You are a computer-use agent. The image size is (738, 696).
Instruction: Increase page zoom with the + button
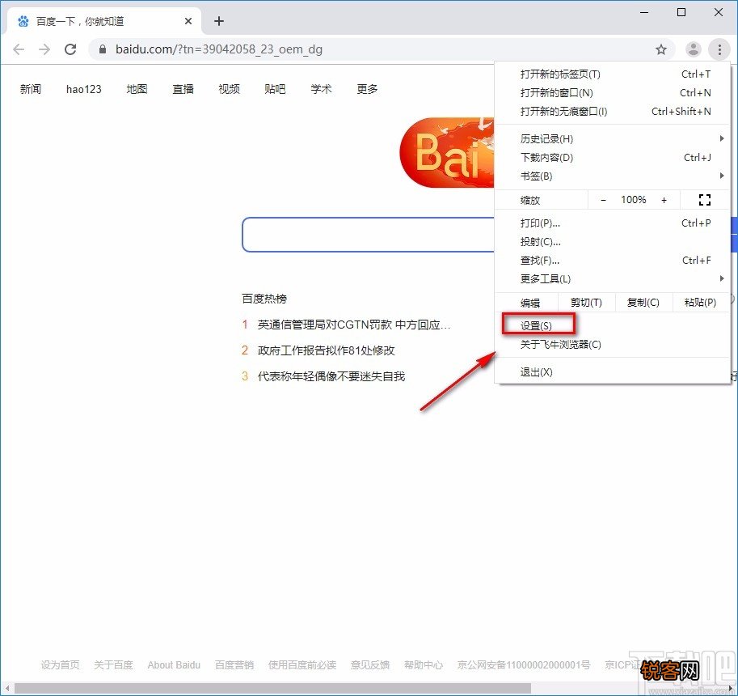click(664, 199)
